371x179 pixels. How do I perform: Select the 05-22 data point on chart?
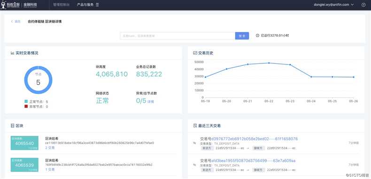pyautogui.click(x=269, y=63)
